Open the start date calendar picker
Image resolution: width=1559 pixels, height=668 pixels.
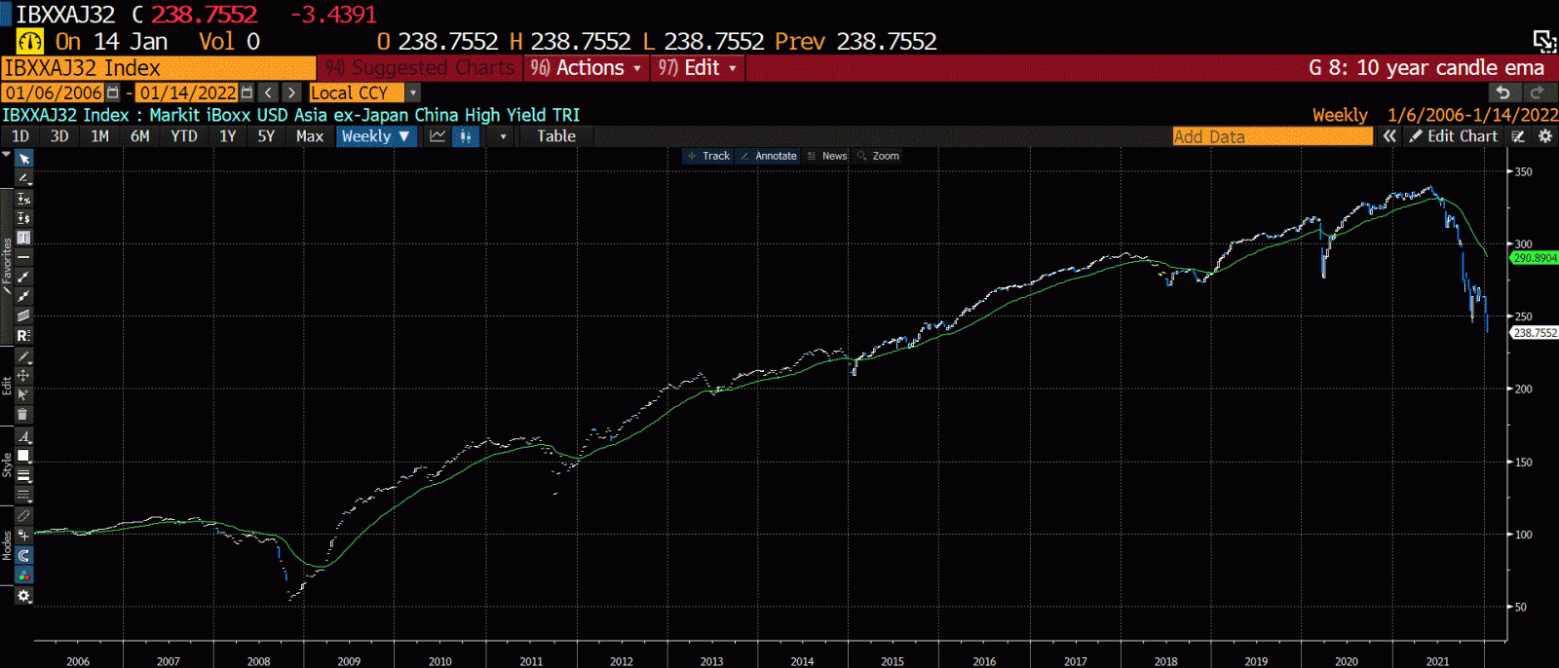113,93
